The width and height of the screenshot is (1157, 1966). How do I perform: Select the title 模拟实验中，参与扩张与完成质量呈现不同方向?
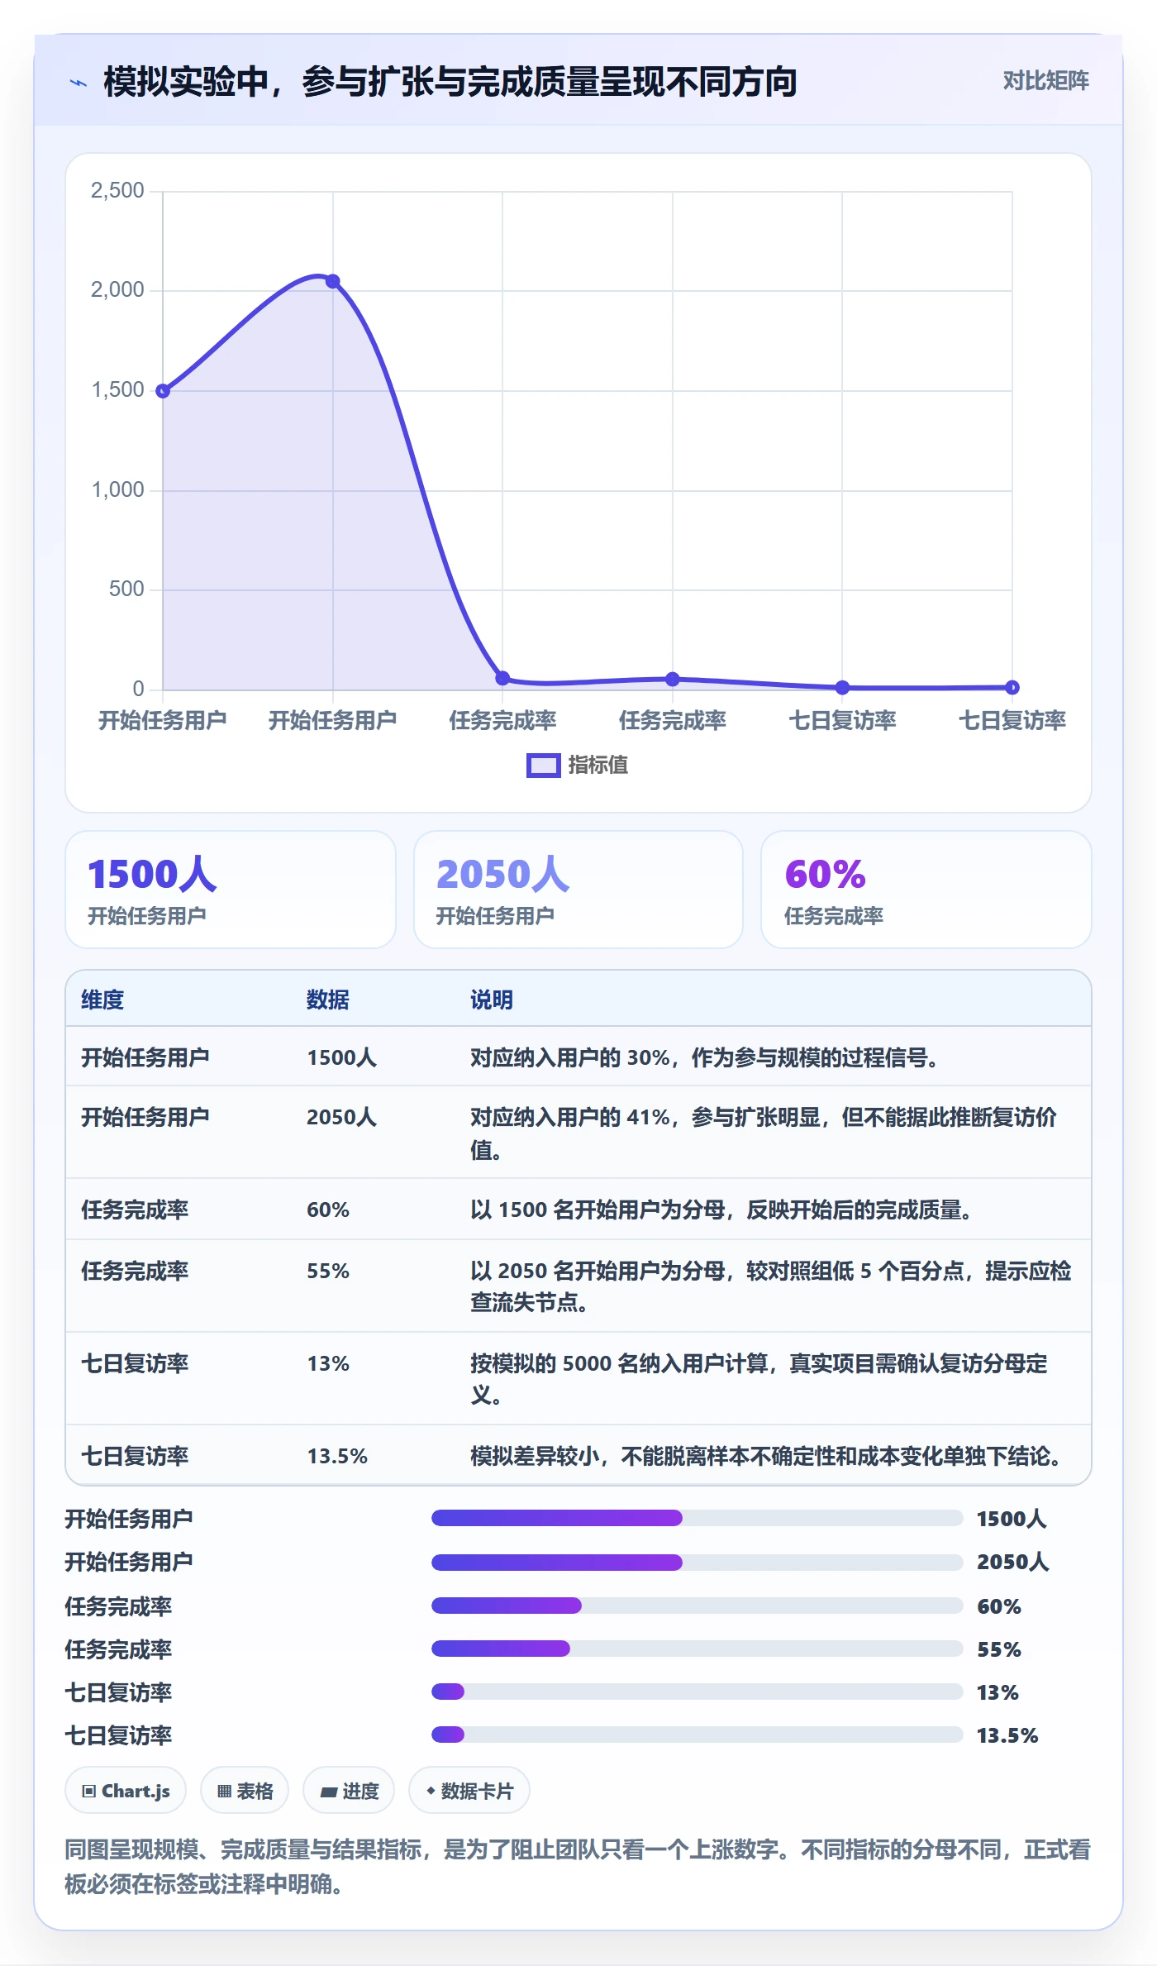coord(450,82)
